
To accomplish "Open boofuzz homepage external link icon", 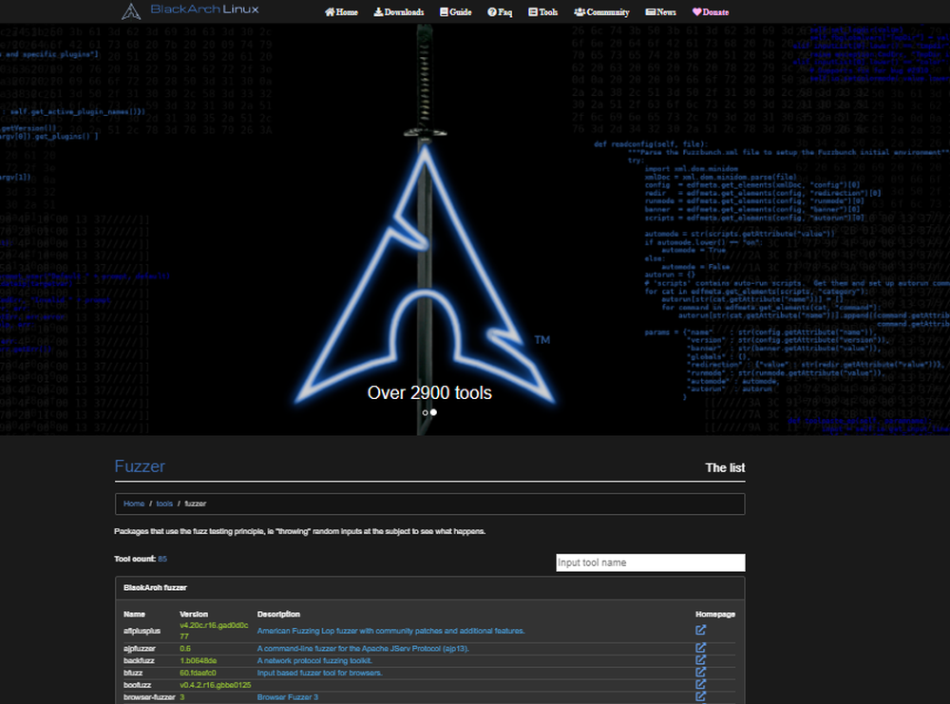I will click(700, 684).
